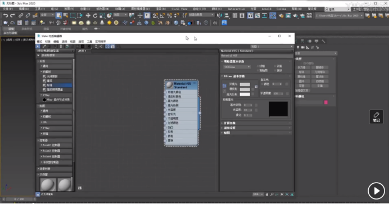The image size is (389, 204).
Task: Open the help question-mark icon in second toolbar
Action: [x=206, y=23]
